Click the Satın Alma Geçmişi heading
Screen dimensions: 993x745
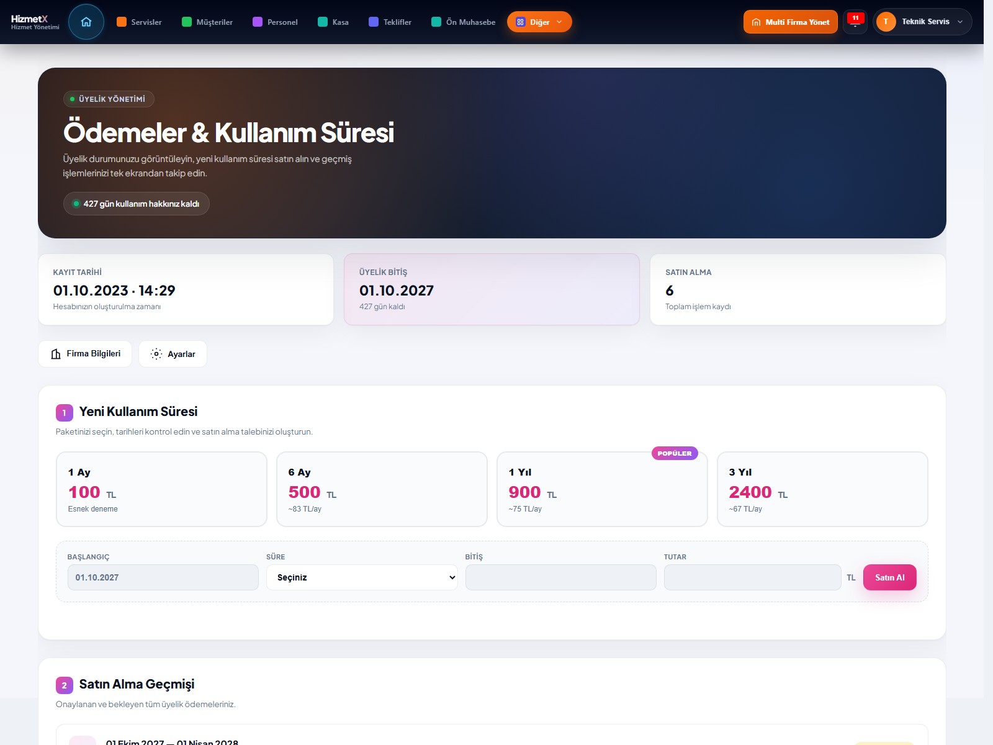137,684
